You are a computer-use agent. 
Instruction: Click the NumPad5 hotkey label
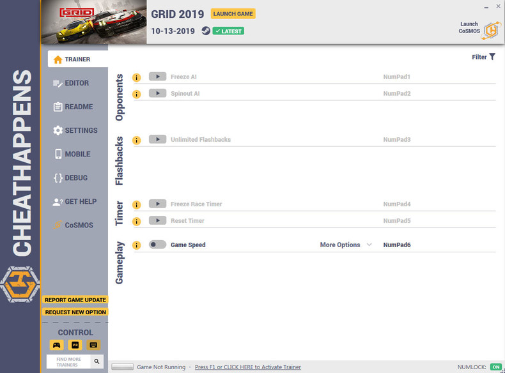click(x=397, y=221)
